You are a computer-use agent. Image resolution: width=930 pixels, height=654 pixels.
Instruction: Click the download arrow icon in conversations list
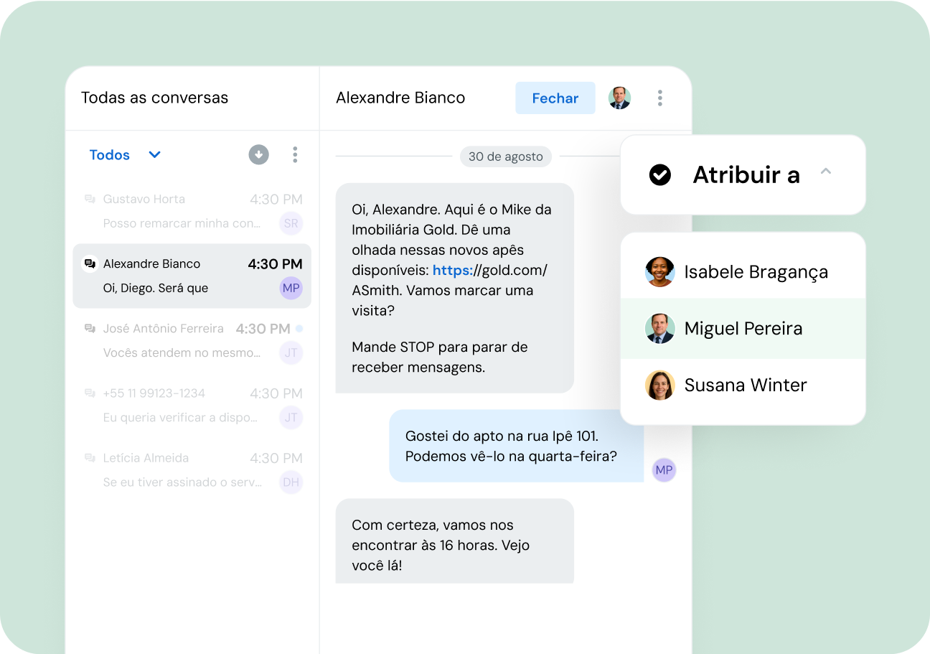[258, 154]
